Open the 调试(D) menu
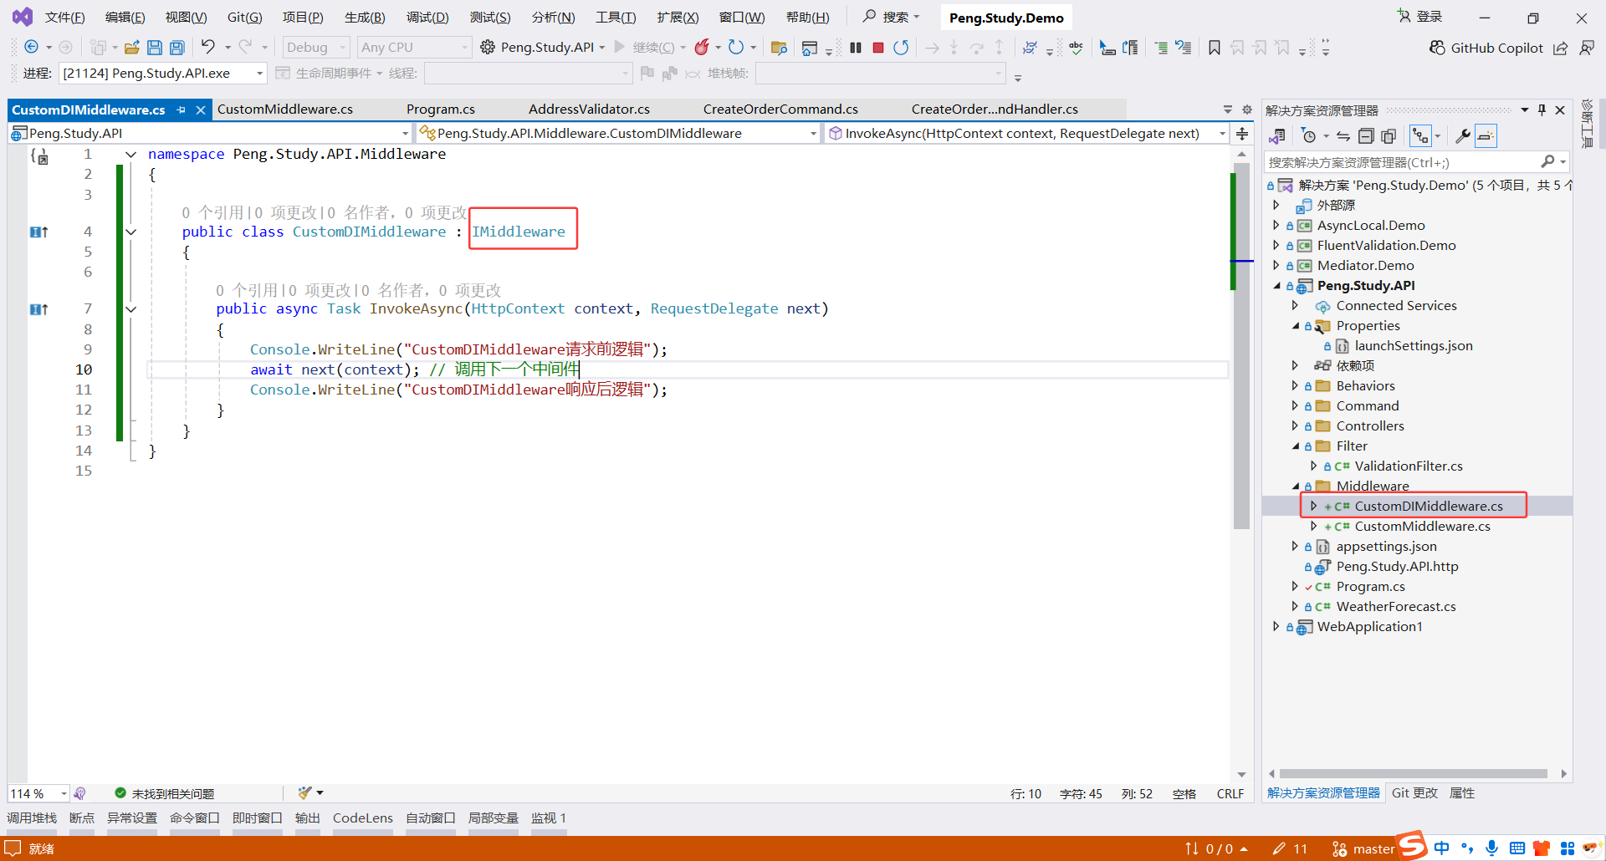This screenshot has width=1606, height=861. click(x=427, y=18)
